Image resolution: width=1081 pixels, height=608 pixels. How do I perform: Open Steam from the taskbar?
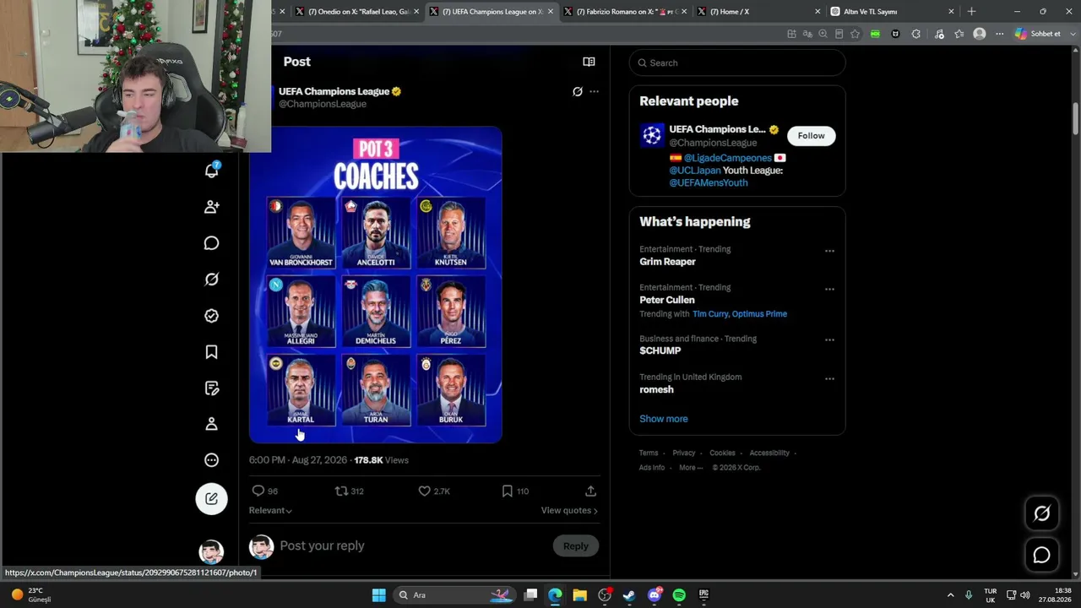(629, 595)
